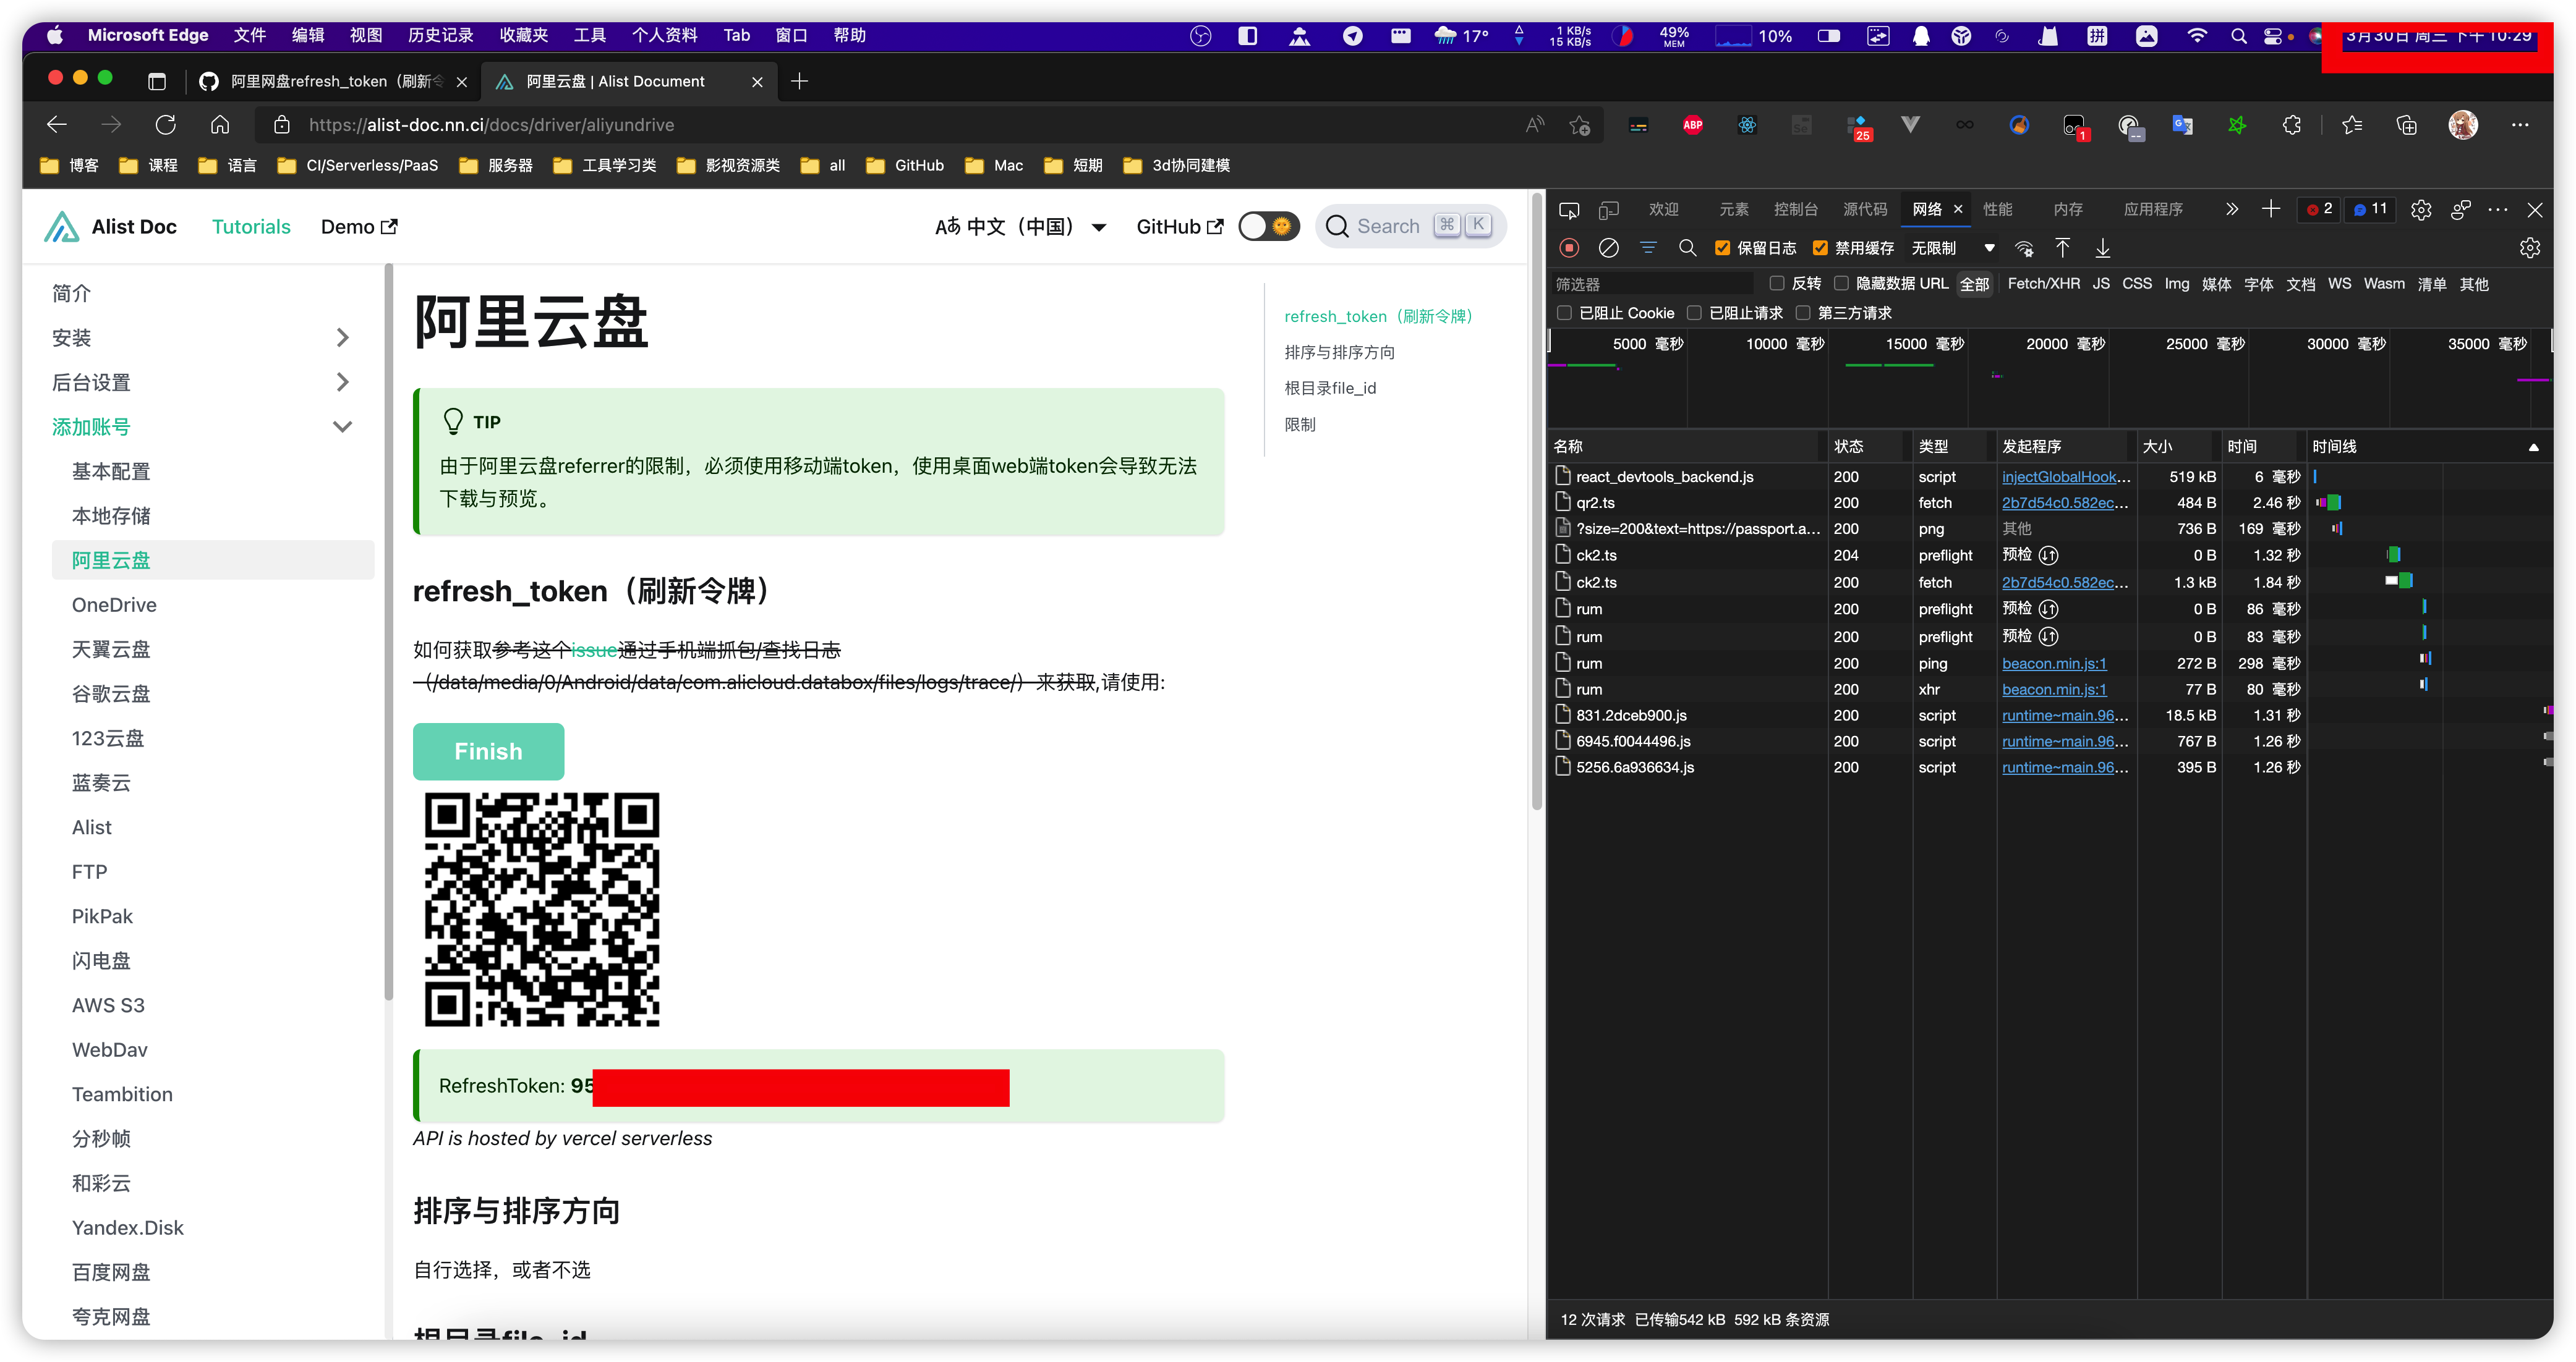Open network search in DevTools
This screenshot has width=2576, height=1362.
pyautogui.click(x=1688, y=248)
